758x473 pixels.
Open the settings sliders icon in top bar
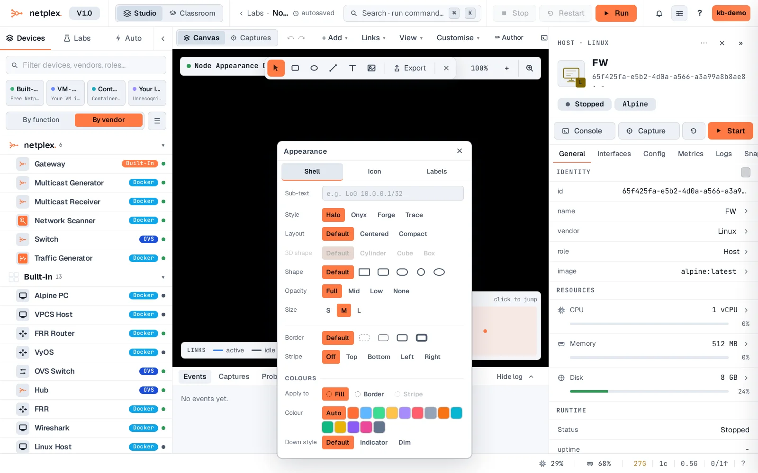pos(679,13)
